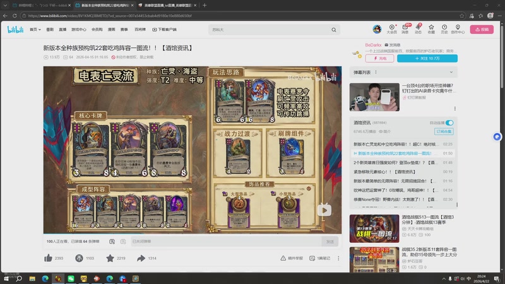Open 收藏 favorites icon
The image size is (505, 284).
(431, 29)
